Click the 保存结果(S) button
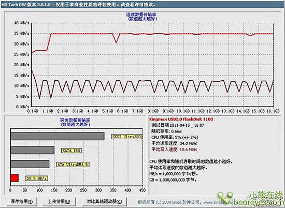 tap(22, 201)
